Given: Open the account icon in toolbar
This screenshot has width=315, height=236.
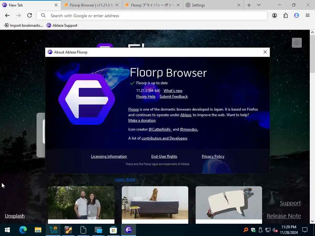Looking at the screenshot, I should pos(274,15).
